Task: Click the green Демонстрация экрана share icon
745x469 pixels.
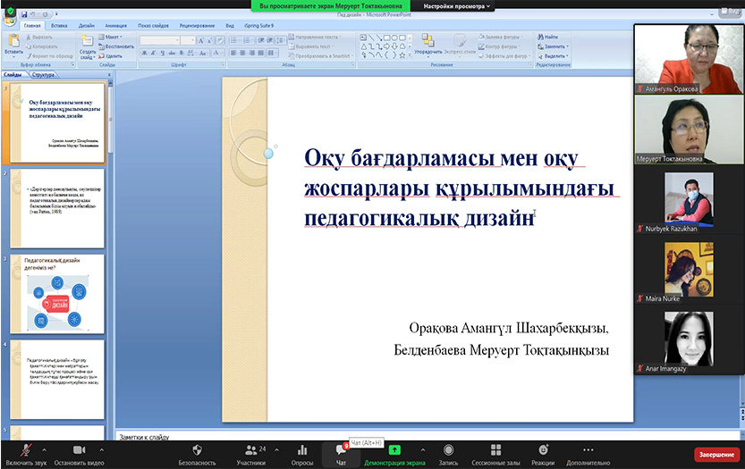Action: tap(394, 450)
